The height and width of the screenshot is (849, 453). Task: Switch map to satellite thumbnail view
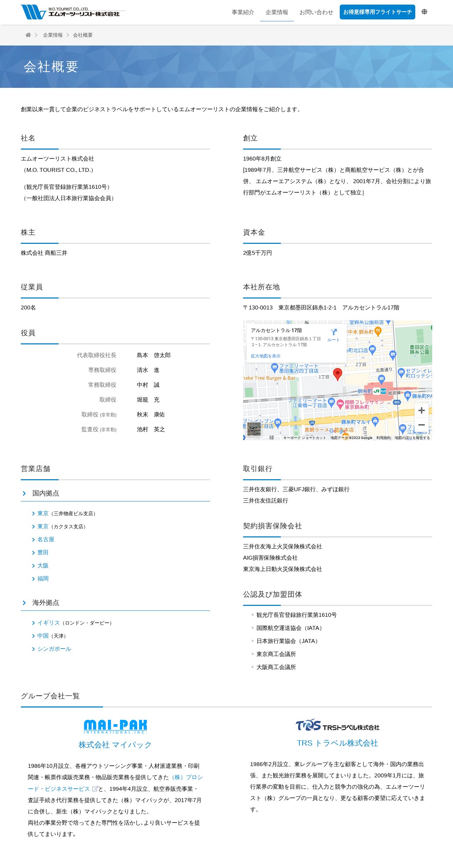point(254,429)
